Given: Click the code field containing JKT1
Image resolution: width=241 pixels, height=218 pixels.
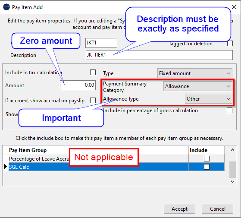Looking at the screenshot, I should [101, 43].
